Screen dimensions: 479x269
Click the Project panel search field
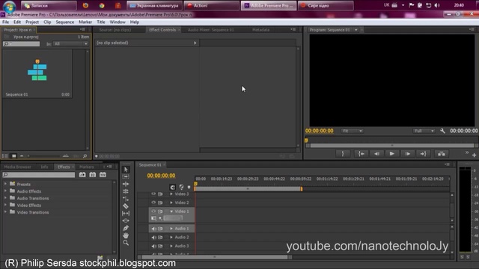pos(22,44)
